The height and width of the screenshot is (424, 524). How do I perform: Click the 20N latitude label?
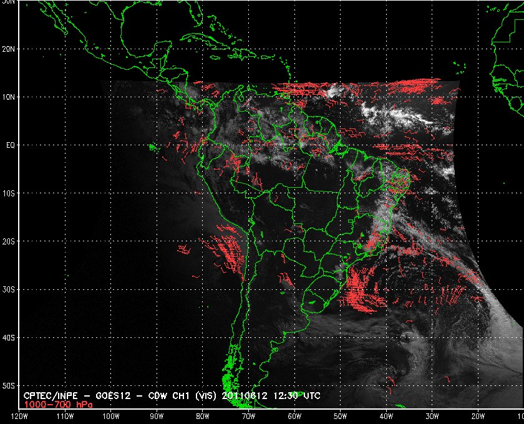pyautogui.click(x=8, y=49)
